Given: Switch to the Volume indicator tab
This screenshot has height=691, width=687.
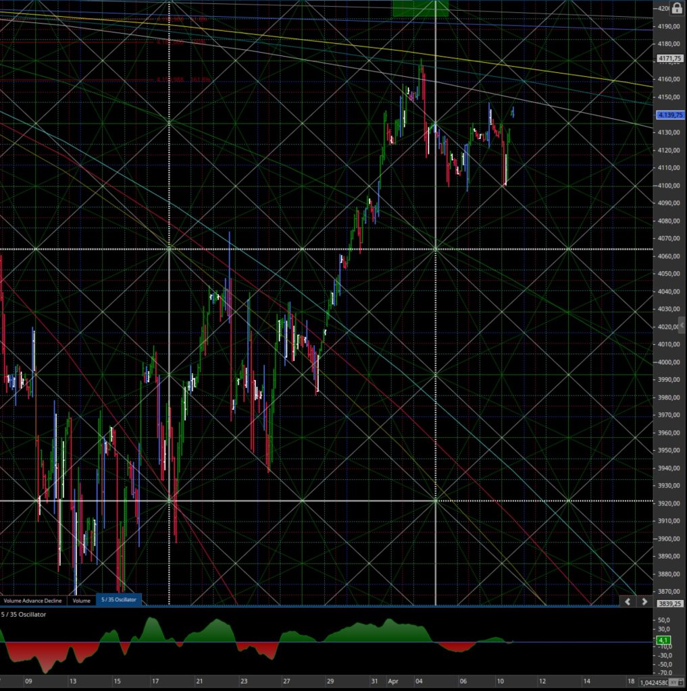Looking at the screenshot, I should pyautogui.click(x=81, y=601).
